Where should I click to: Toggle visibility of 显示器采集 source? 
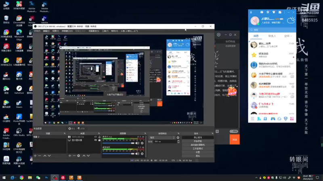tap(95, 140)
